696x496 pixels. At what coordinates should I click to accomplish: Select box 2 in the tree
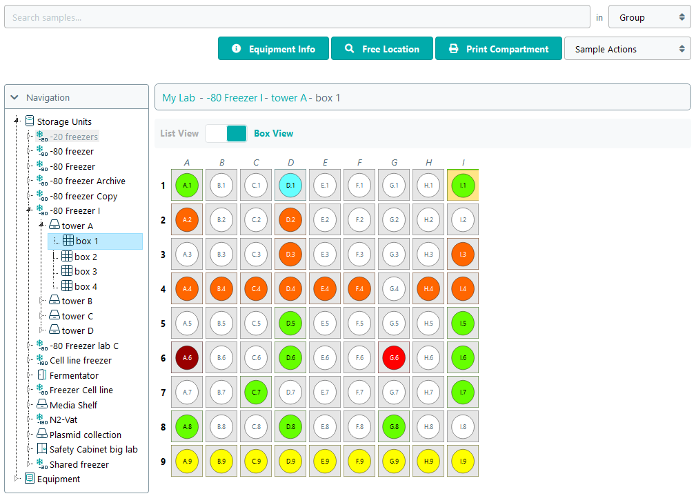[86, 257]
